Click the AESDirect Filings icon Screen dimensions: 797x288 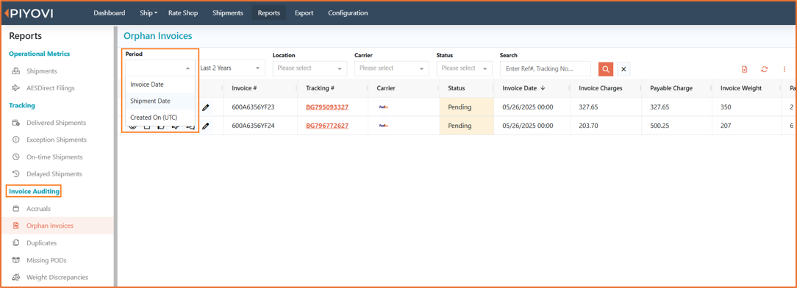[x=15, y=88]
